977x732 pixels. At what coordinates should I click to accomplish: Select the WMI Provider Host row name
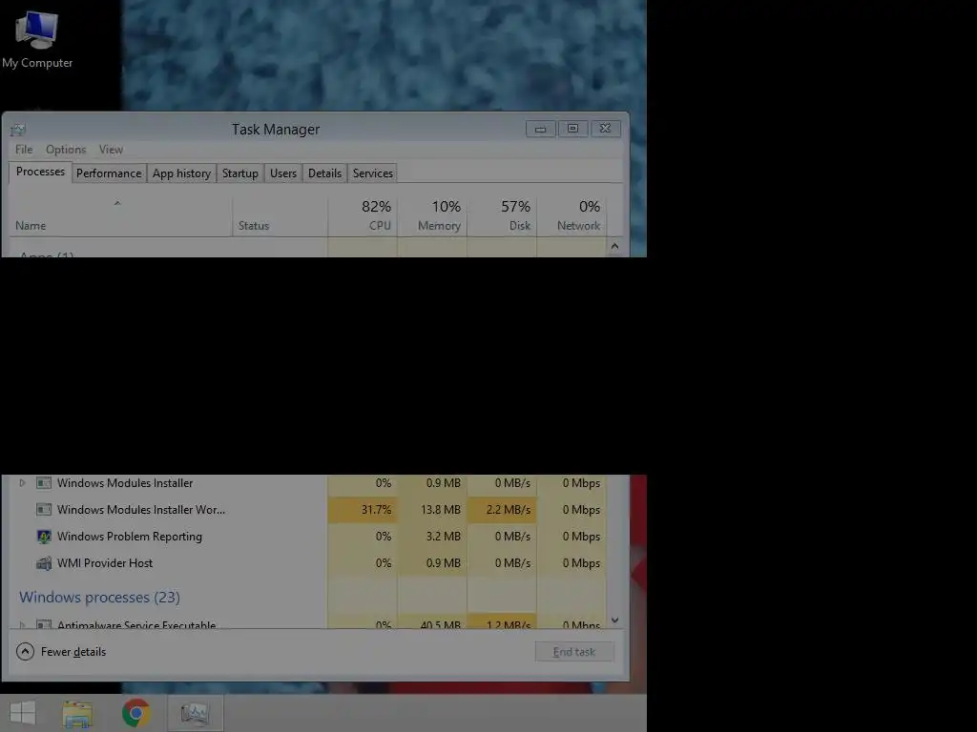pos(105,563)
